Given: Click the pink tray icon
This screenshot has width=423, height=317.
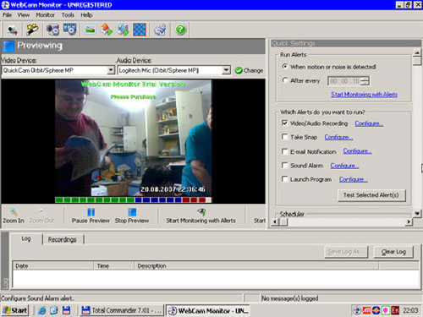Looking at the screenshot, I should tap(386, 310).
